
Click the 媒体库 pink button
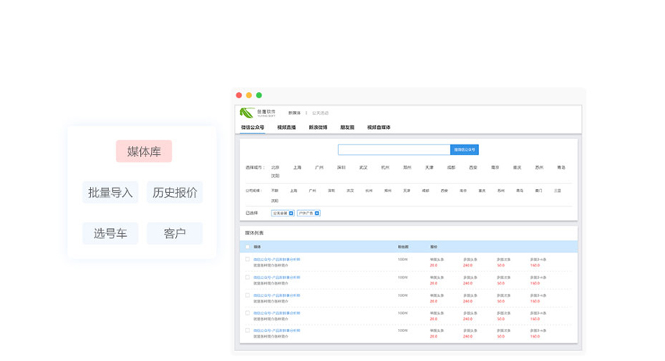coord(144,152)
